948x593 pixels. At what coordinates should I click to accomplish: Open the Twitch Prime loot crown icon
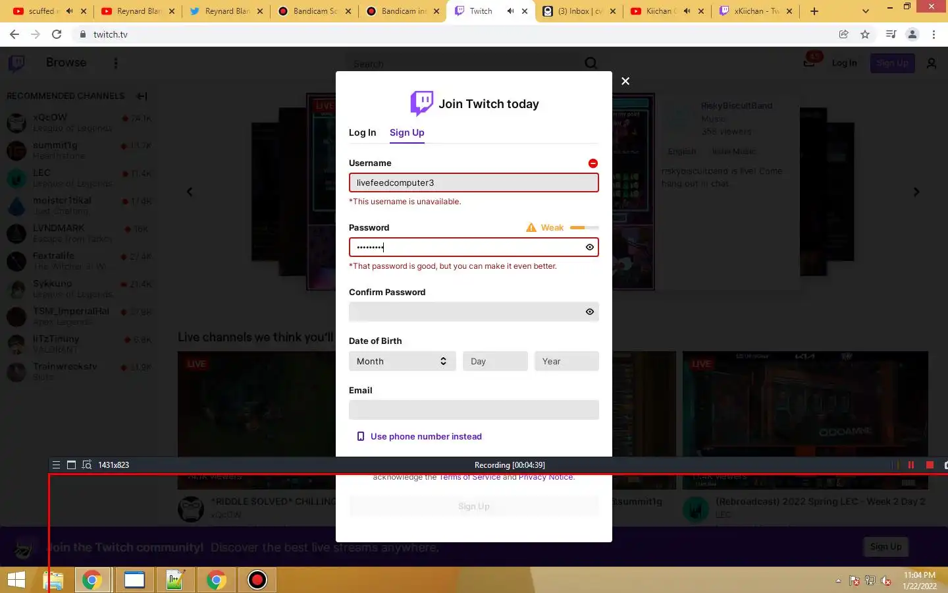coord(809,63)
